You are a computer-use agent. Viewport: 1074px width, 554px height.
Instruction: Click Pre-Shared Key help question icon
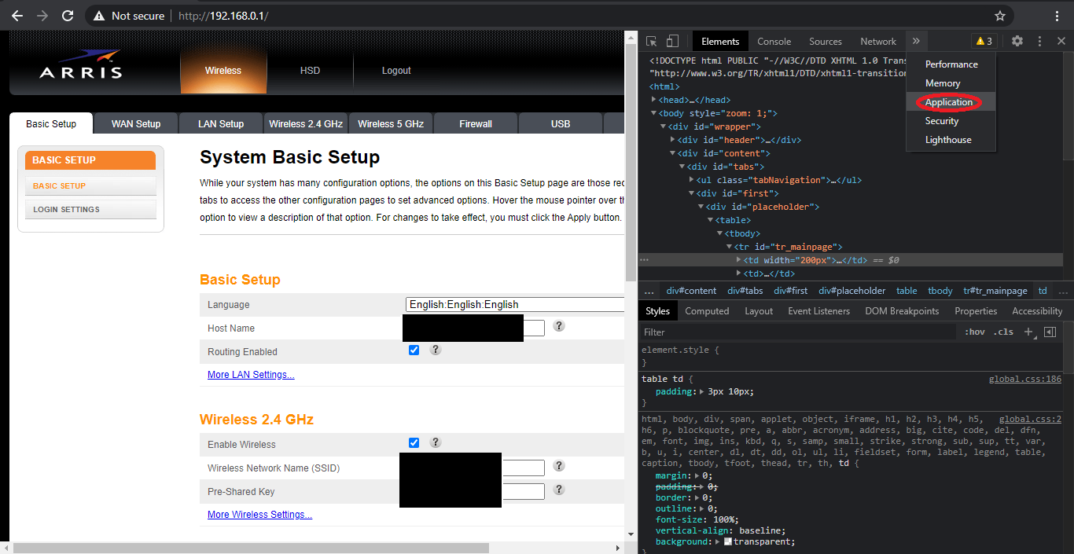pyautogui.click(x=559, y=490)
